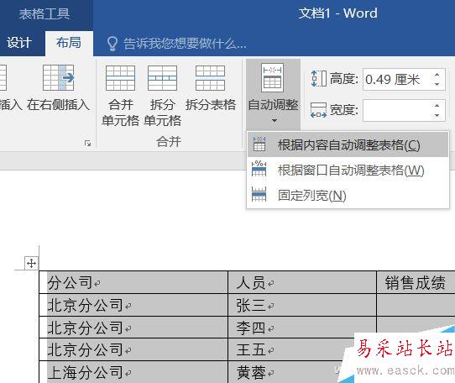Image resolution: width=455 pixels, height=383 pixels.
Task: Click the 在右侧插入 label
Action: click(58, 105)
